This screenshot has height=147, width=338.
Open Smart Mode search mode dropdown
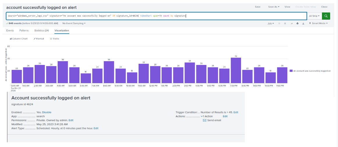pos(318,23)
